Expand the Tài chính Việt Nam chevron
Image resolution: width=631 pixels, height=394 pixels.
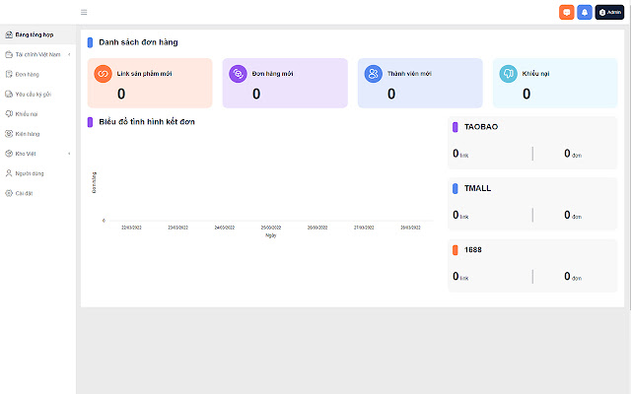coord(69,54)
